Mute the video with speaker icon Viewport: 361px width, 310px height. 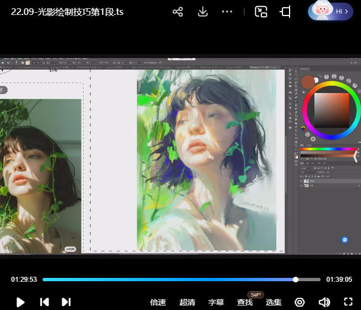pos(324,302)
